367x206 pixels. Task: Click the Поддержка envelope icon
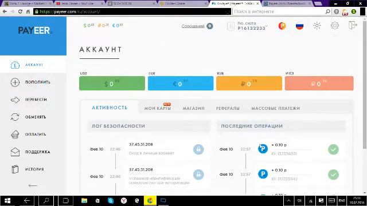click(15, 152)
